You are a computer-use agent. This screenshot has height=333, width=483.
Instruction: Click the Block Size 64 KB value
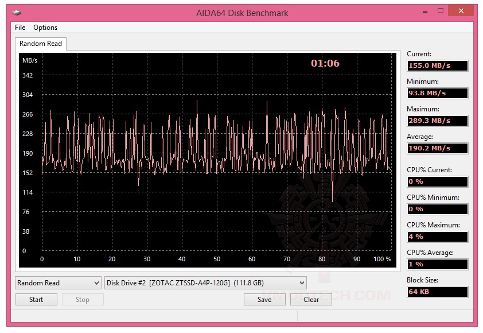point(438,292)
